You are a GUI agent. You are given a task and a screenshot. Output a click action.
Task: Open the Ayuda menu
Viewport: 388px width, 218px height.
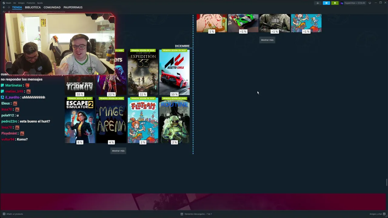coord(40,3)
